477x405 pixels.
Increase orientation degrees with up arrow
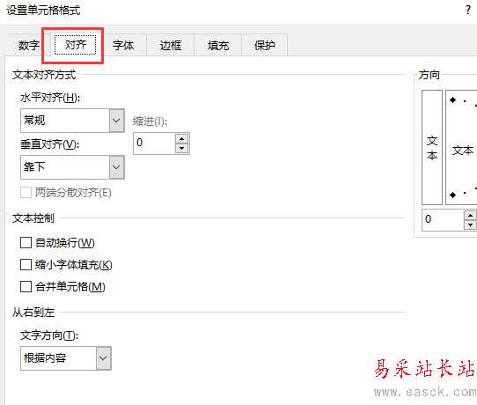click(x=470, y=216)
